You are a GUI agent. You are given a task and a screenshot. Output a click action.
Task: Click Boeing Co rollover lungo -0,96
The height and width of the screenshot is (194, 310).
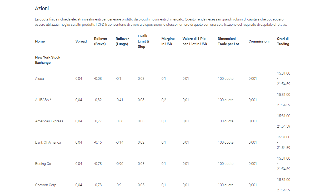click(119, 164)
